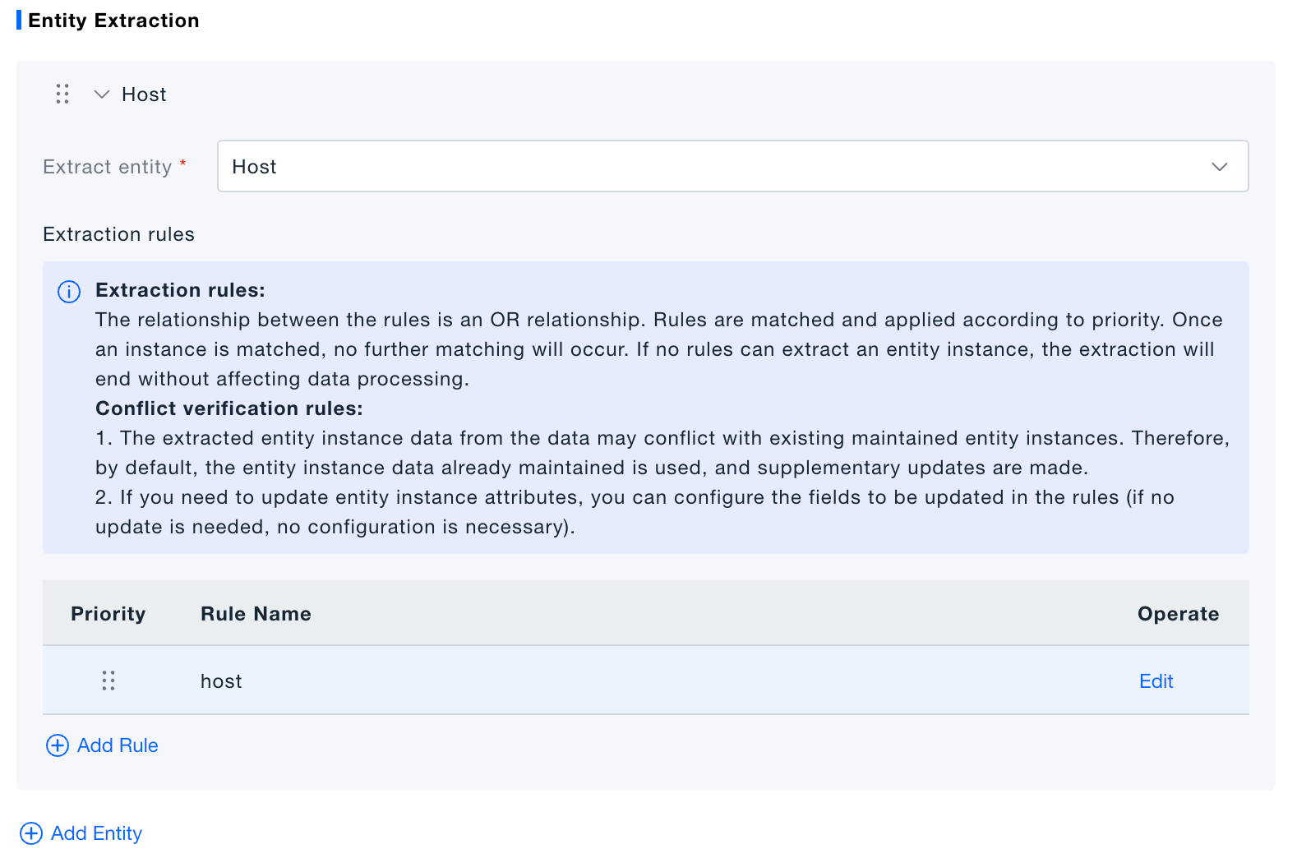Image resolution: width=1297 pixels, height=858 pixels.
Task: Click the info icon in Extraction rules notice
Action: point(69,292)
